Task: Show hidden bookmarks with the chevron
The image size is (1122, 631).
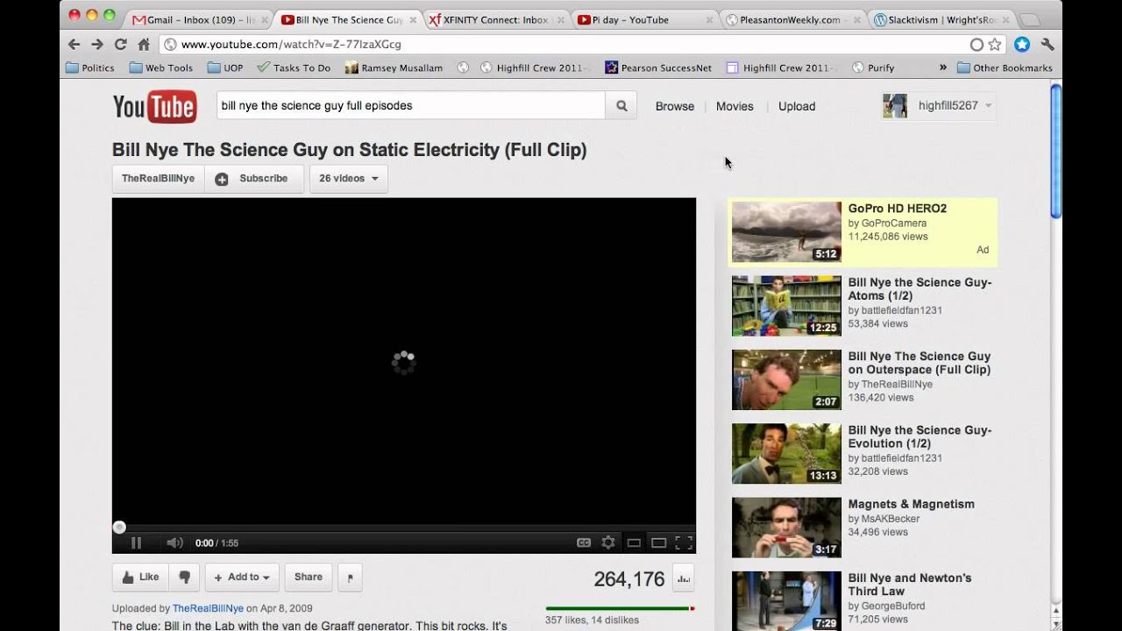Action: 943,67
